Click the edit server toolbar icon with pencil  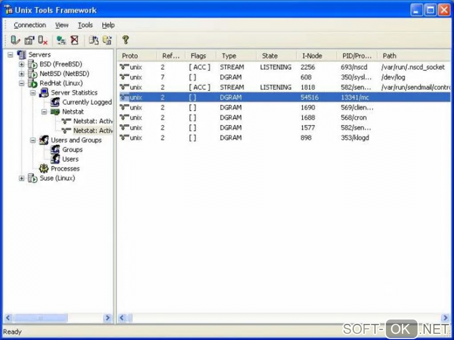[15, 40]
